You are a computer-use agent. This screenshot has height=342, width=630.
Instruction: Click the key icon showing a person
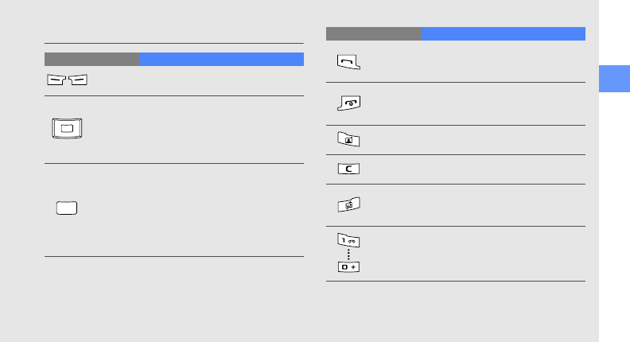pyautogui.click(x=348, y=140)
